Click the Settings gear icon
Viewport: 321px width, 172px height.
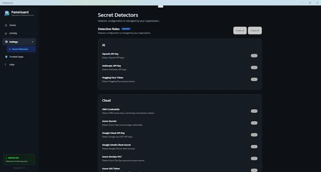pyautogui.click(x=6, y=42)
